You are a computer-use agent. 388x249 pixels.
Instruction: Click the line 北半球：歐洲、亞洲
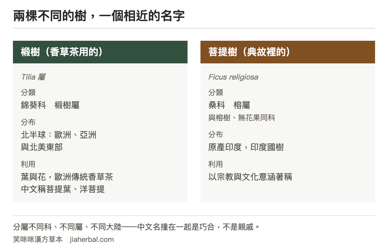click(x=59, y=135)
